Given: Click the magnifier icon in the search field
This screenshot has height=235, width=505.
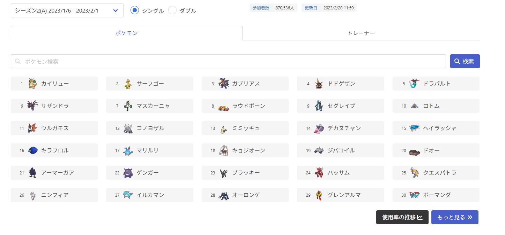Looking at the screenshot, I should pyautogui.click(x=18, y=61).
